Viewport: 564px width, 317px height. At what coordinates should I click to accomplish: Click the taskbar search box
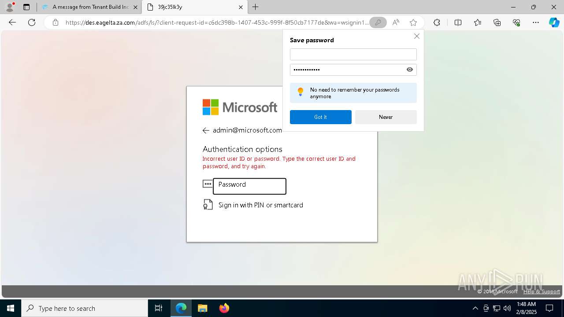point(85,308)
